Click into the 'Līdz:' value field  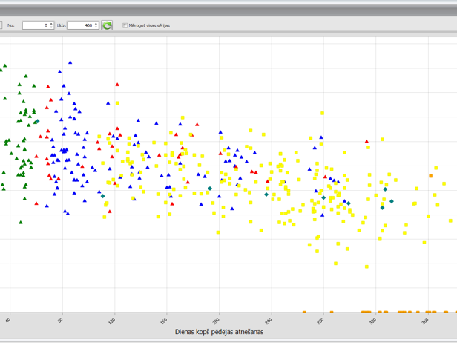[x=80, y=25]
